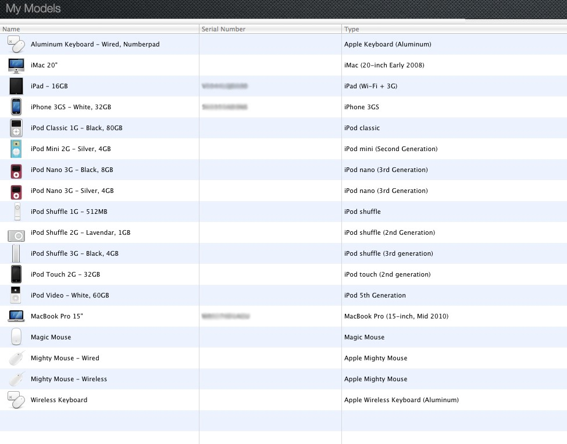Click type "iPod shuffle (2nd Generation)"
This screenshot has width=567, height=444.
pyautogui.click(x=390, y=232)
